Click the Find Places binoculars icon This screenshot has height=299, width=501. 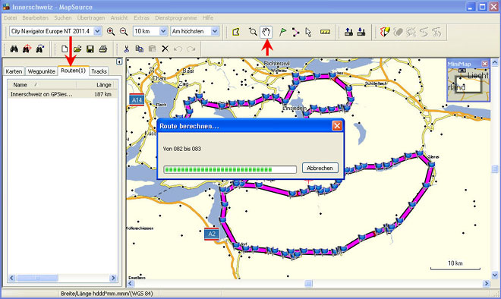(x=14, y=49)
